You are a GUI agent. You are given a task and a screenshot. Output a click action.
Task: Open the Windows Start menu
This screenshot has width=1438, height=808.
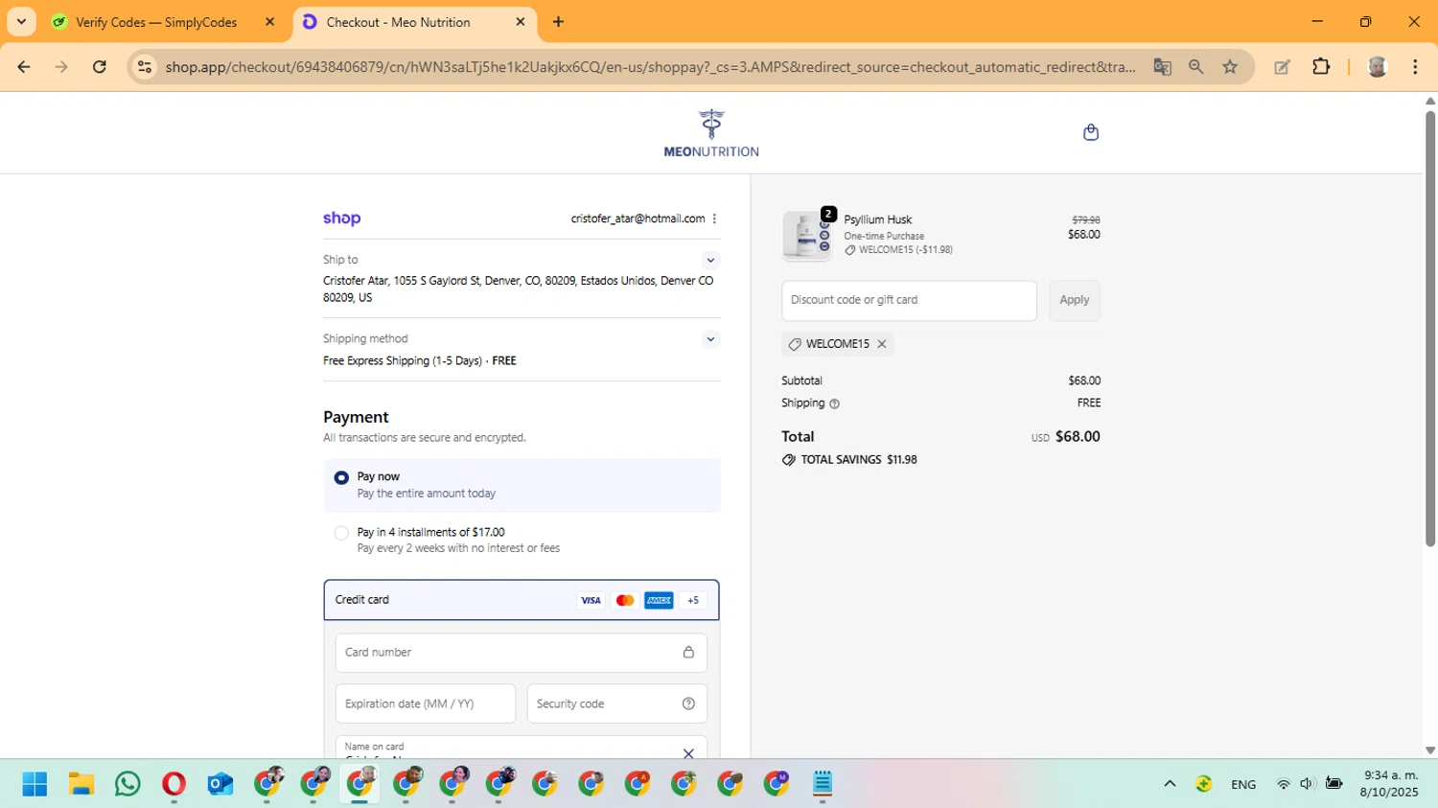click(35, 784)
